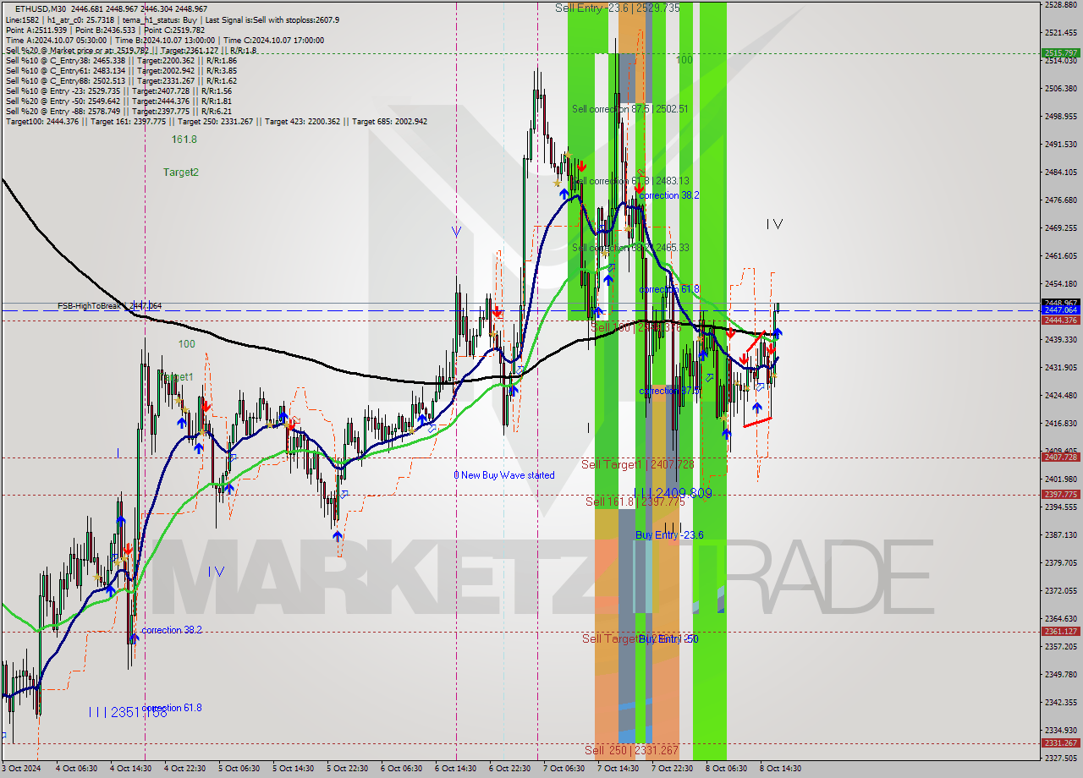Select the '5 Oct 06:30' time axis label
Screen dimensions: 1083x778
(239, 769)
